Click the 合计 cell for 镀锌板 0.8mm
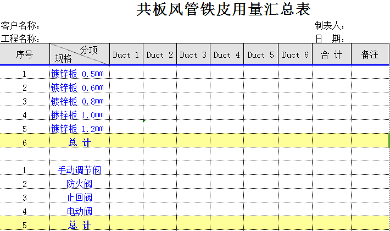Screen dimensions: 390x231 (x=332, y=100)
